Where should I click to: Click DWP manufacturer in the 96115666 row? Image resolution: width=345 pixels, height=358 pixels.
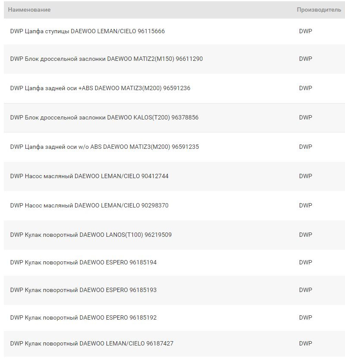(305, 31)
